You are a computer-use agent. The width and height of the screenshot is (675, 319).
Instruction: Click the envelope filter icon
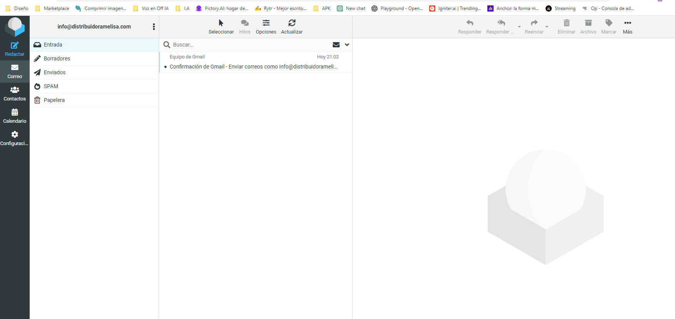coord(336,45)
